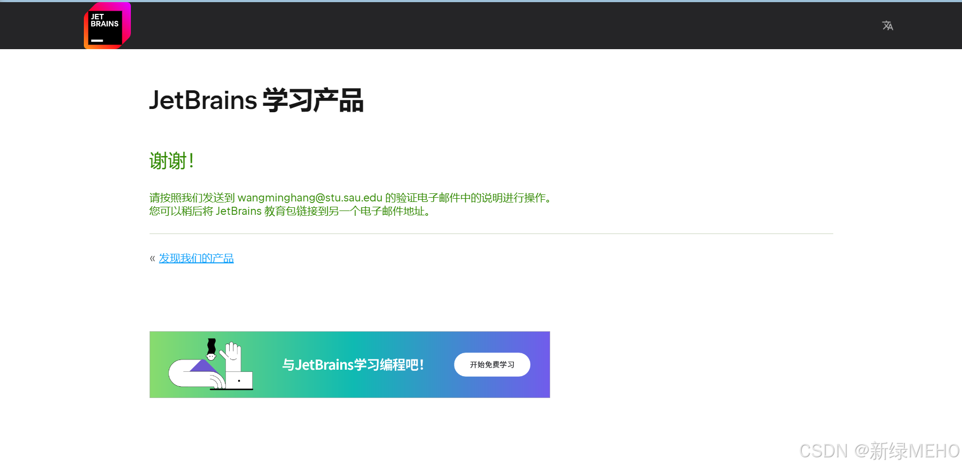Open the language selector icon
This screenshot has height=468, width=962.
(887, 26)
